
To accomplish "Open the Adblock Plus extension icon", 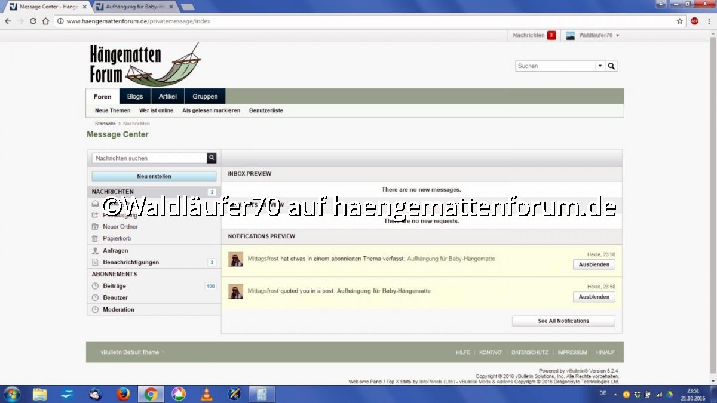I will [x=694, y=21].
